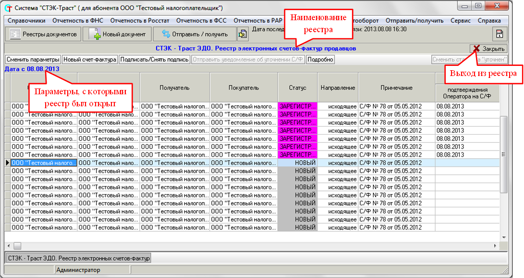Image resolution: width=524 pixels, height=278 pixels.
Task: Click Новый счет-фактура button
Action: (x=90, y=60)
